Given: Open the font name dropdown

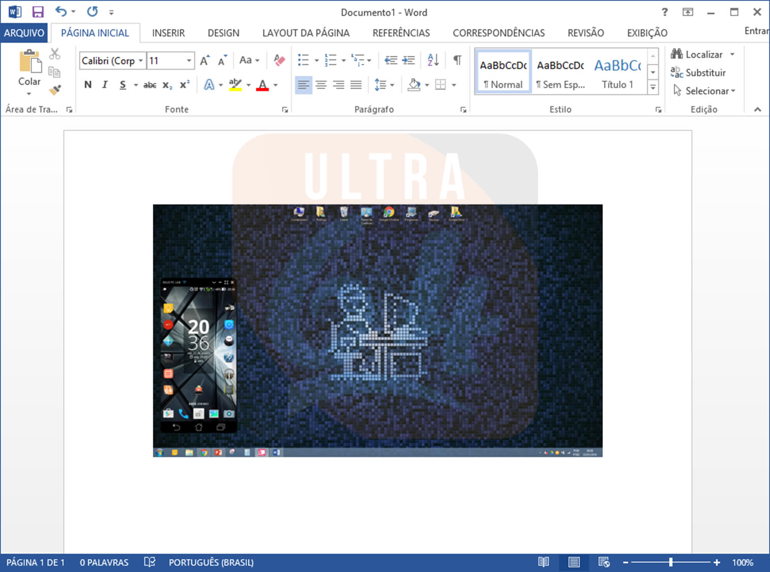Looking at the screenshot, I should [x=141, y=61].
